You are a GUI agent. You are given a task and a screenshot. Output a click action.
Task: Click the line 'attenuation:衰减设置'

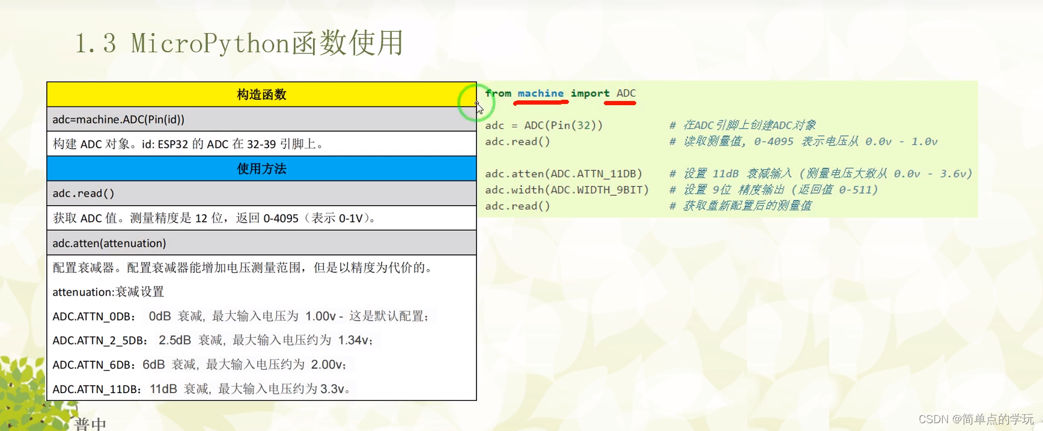[108, 292]
